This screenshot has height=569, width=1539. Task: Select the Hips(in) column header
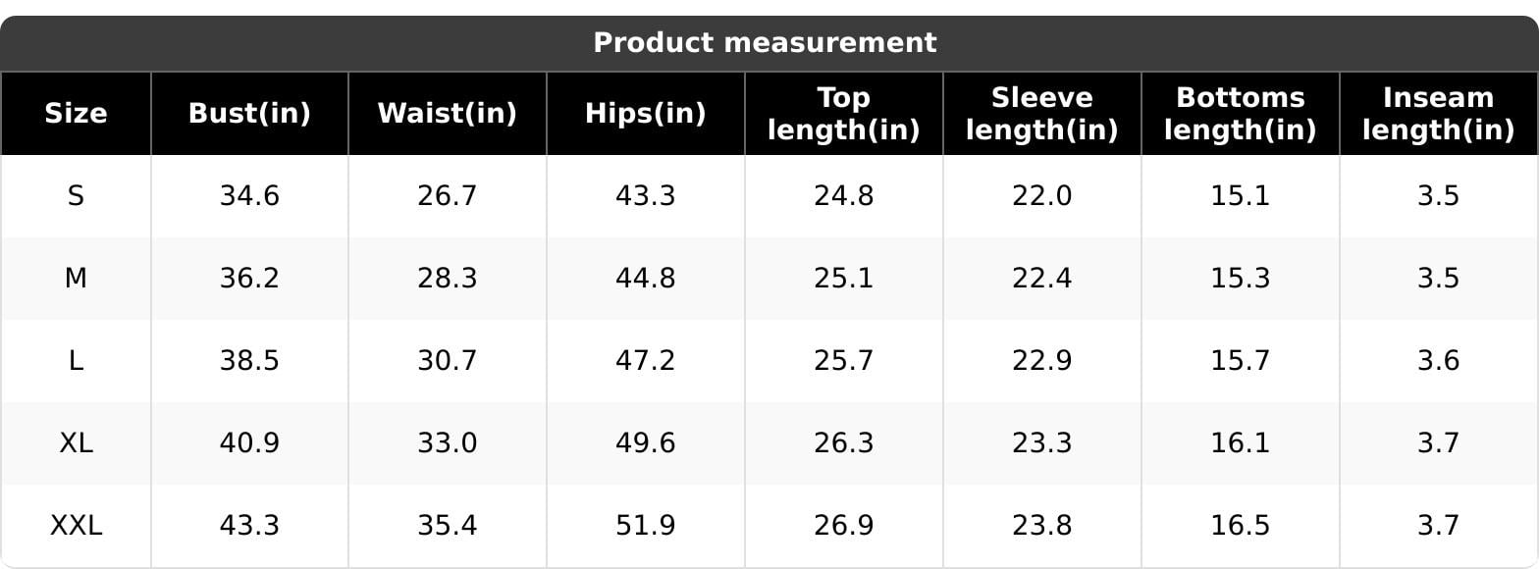coord(646,114)
